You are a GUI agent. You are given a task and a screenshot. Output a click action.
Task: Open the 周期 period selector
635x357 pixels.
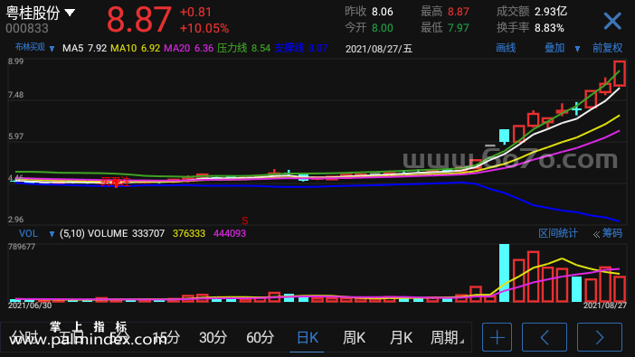click(447, 337)
